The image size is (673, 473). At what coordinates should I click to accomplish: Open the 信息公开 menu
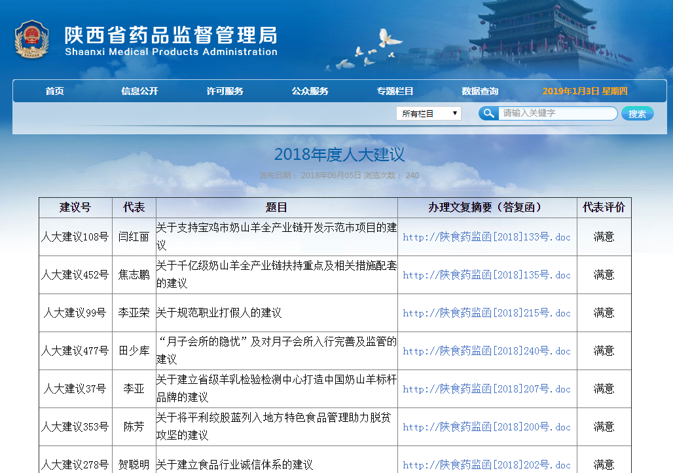pyautogui.click(x=139, y=91)
